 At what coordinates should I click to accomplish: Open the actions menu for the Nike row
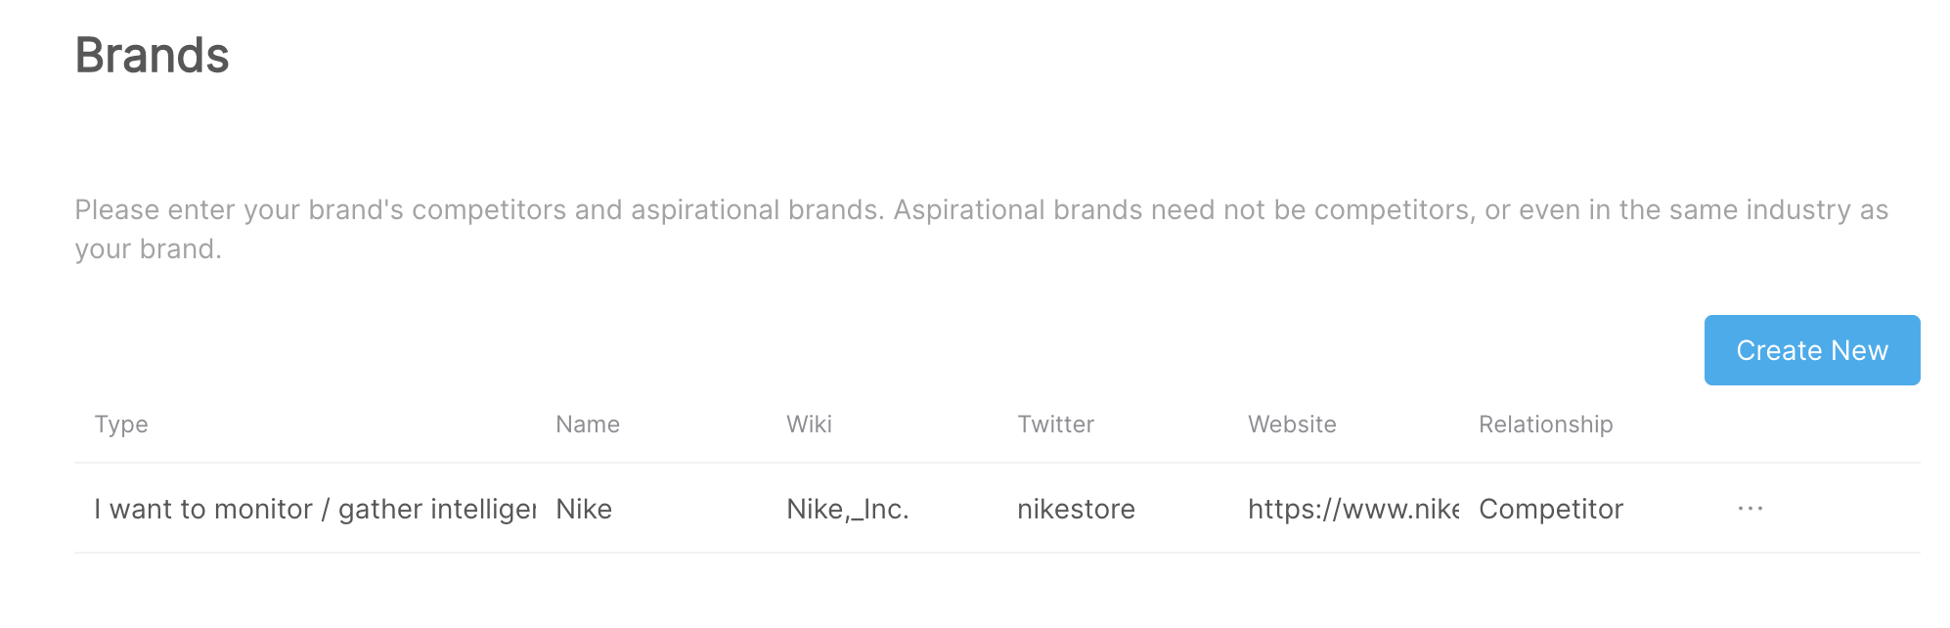point(1750,508)
